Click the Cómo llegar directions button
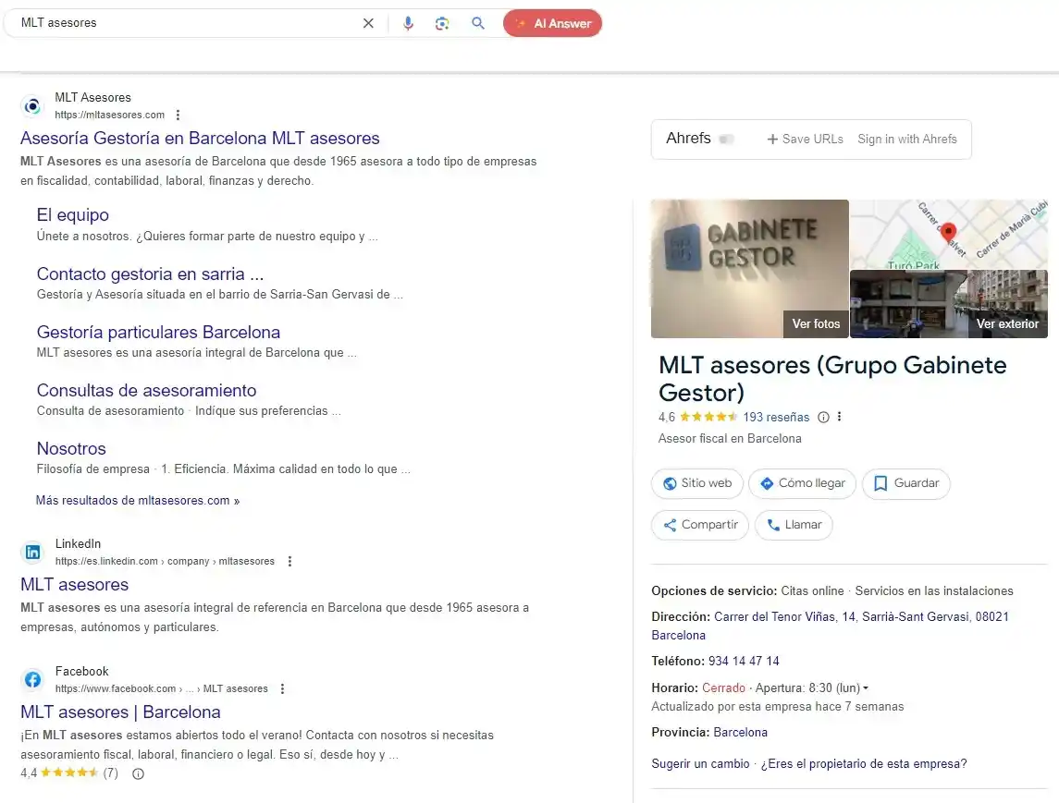Screen dimensions: 1059x803 [803, 484]
